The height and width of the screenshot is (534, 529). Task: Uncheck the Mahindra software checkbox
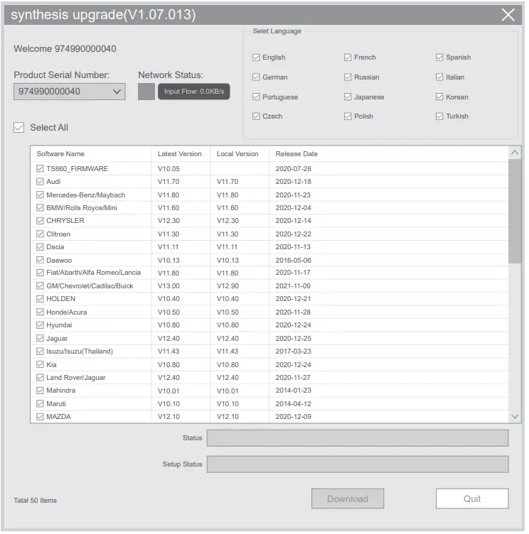point(40,391)
